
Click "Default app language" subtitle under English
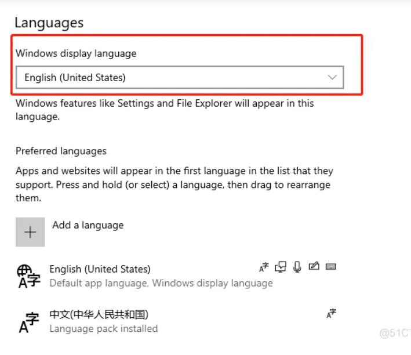(x=99, y=283)
